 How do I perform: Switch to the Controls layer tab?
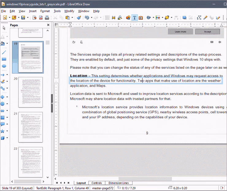point(97,183)
